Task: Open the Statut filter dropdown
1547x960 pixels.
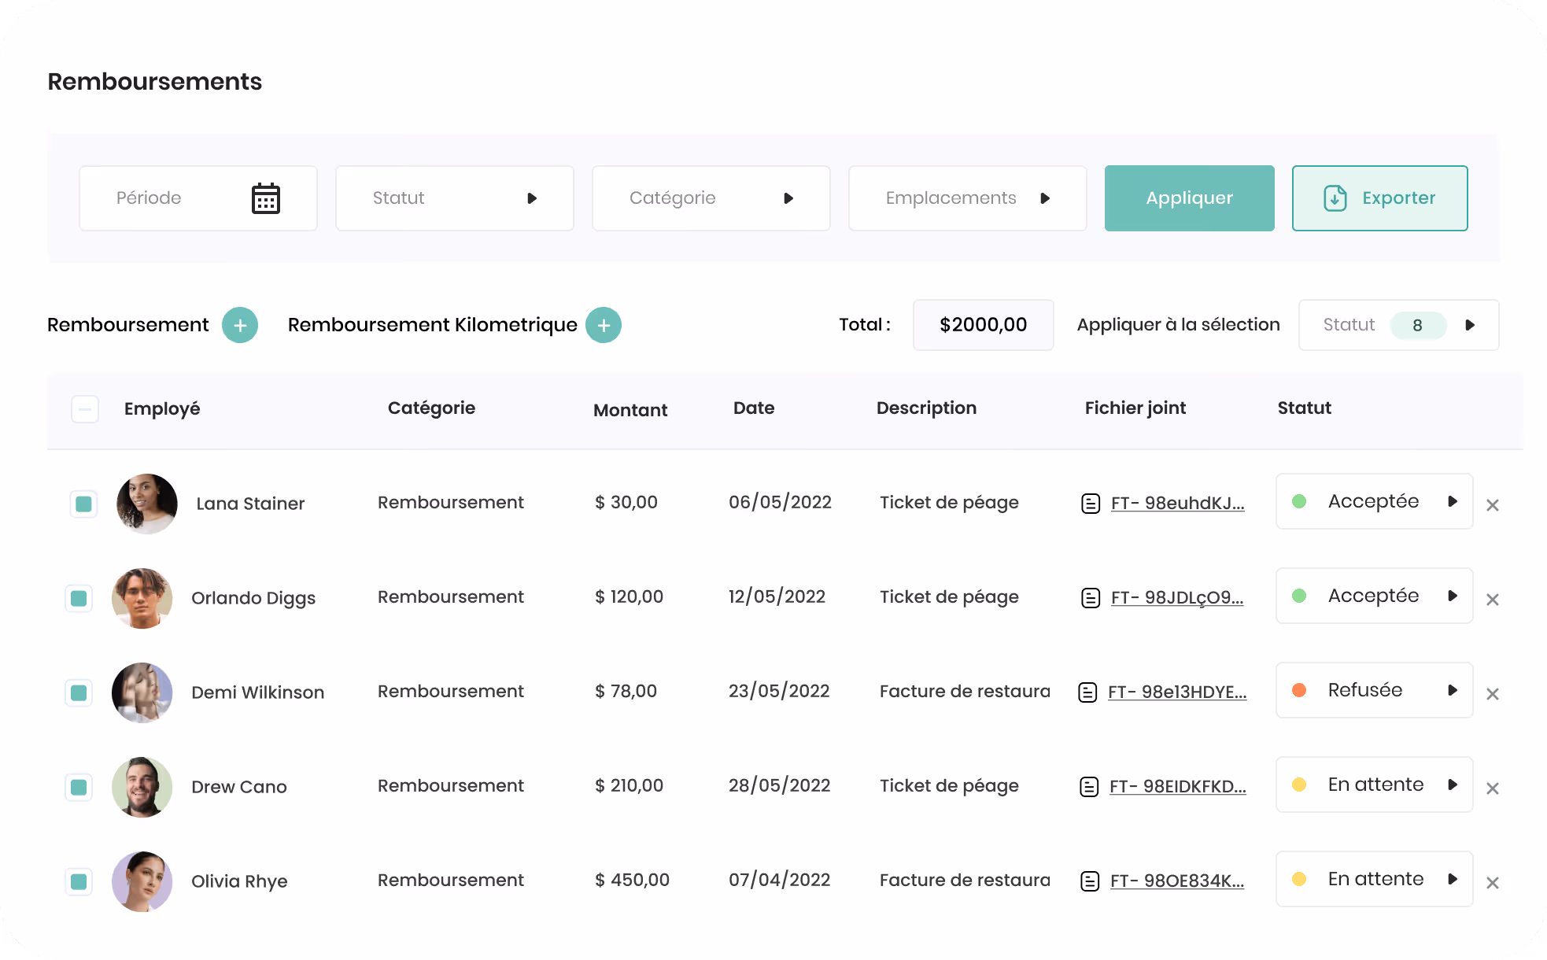Action: 455,198
